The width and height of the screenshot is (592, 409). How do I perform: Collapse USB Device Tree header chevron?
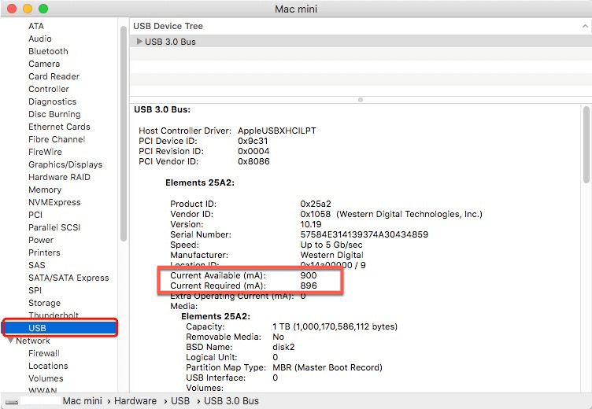[585, 26]
